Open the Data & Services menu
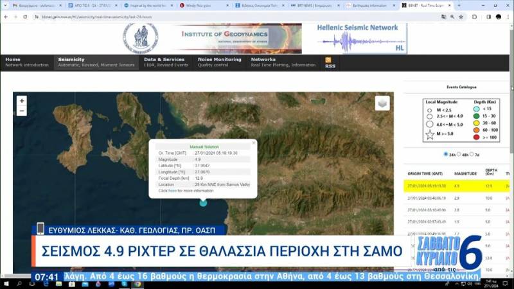The height and width of the screenshot is (289, 514). pos(166,62)
